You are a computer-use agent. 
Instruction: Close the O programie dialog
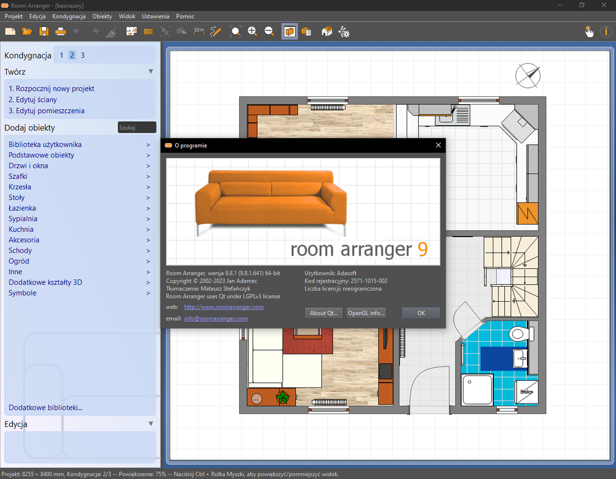pyautogui.click(x=438, y=145)
